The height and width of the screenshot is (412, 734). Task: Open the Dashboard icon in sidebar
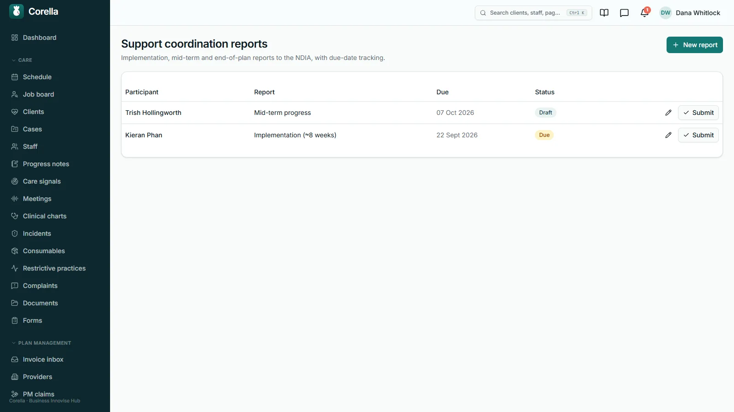[15, 38]
